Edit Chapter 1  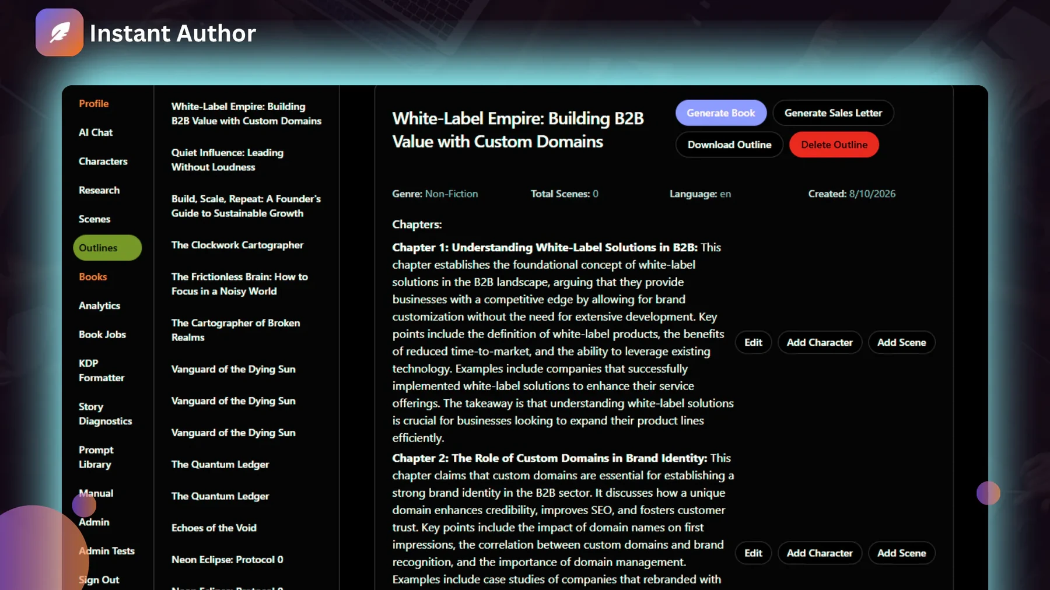point(753,342)
